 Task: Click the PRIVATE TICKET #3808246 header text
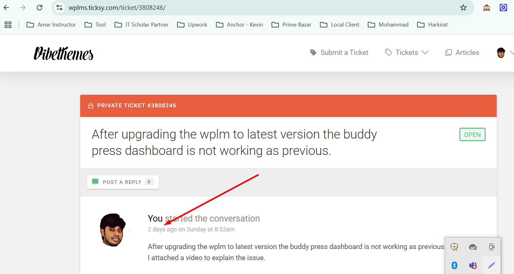[x=137, y=106]
